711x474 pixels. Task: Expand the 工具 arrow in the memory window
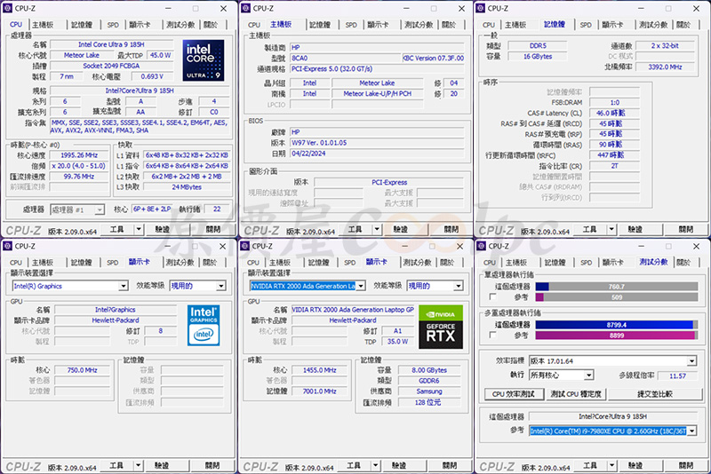pyautogui.click(x=611, y=230)
